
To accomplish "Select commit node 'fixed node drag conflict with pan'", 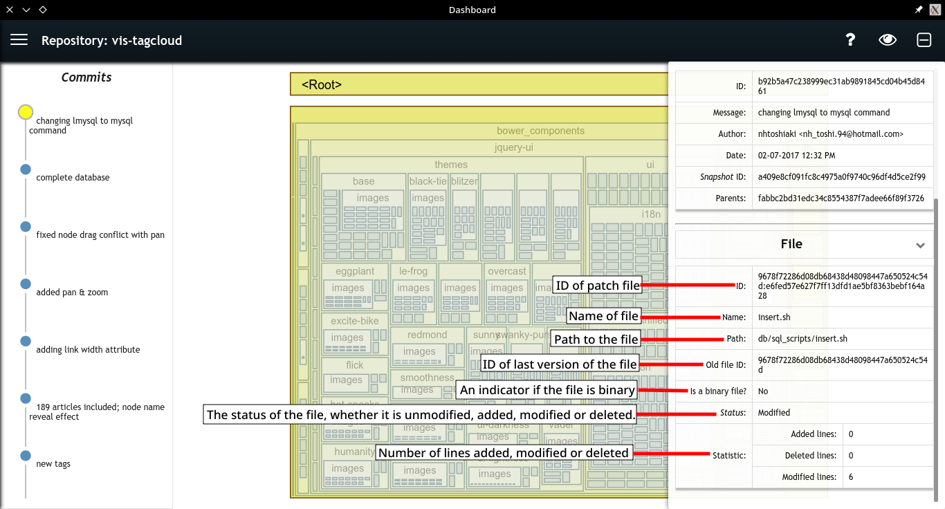I will coord(26,226).
